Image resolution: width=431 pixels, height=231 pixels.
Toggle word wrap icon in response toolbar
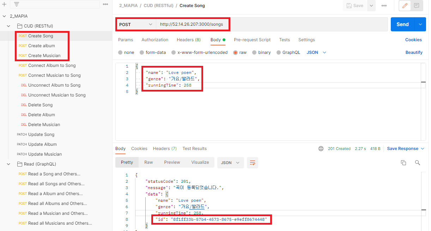[x=253, y=163]
